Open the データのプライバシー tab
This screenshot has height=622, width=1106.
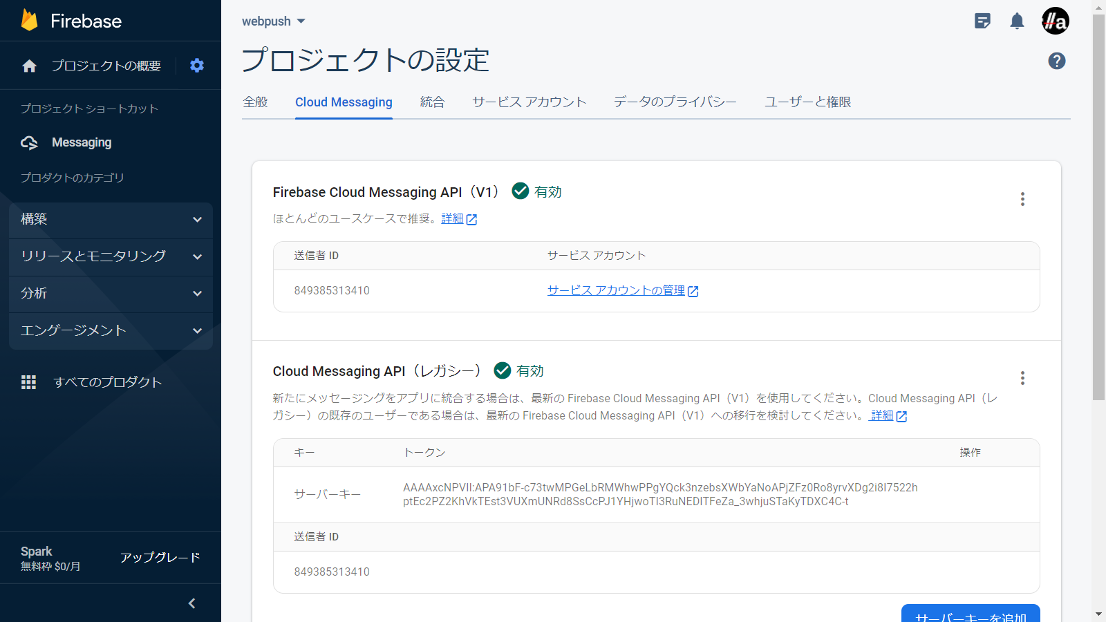tap(675, 102)
